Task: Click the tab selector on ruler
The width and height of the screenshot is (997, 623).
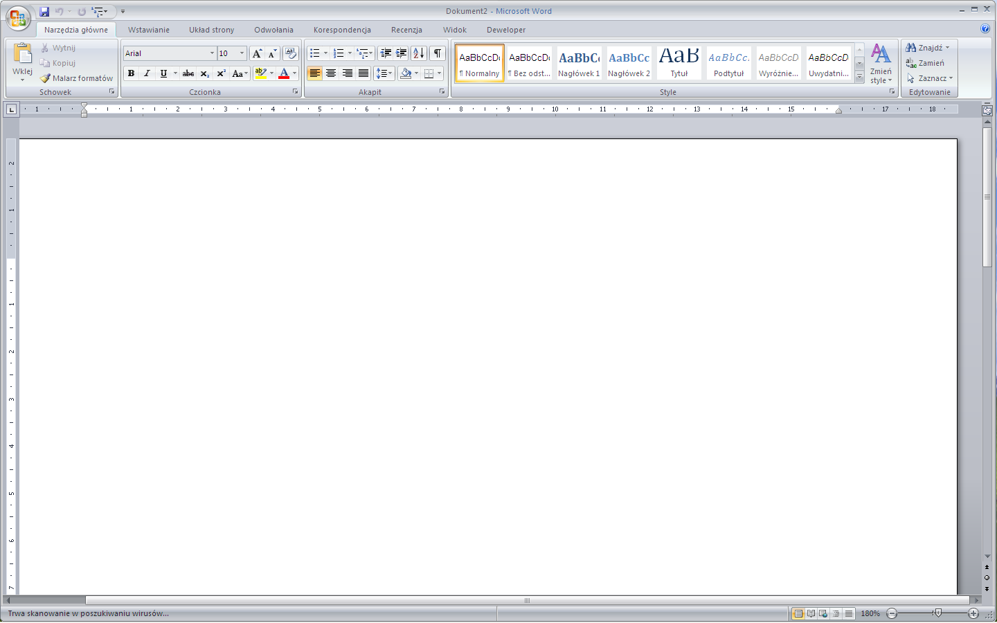Action: pyautogui.click(x=11, y=109)
